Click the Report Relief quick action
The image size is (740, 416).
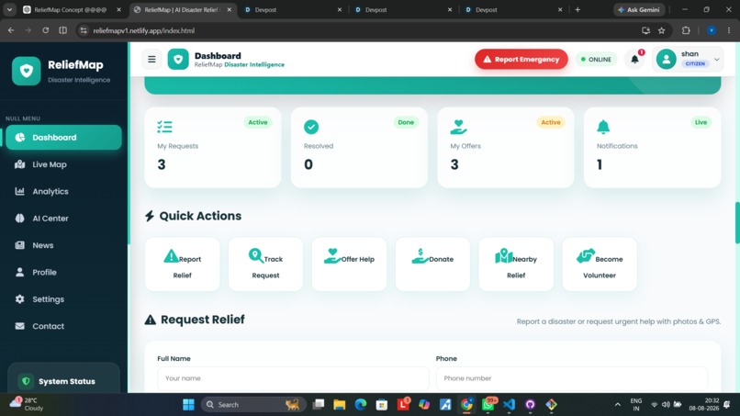(x=182, y=264)
